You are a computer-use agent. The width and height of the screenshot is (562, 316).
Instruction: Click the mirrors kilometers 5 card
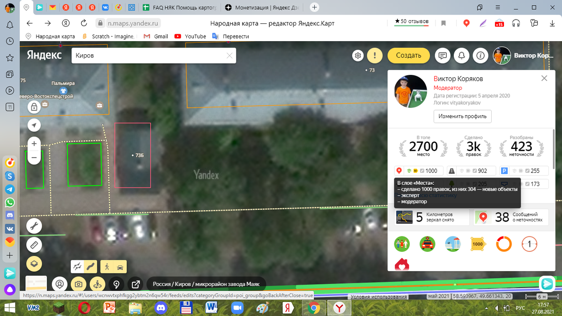point(432,217)
